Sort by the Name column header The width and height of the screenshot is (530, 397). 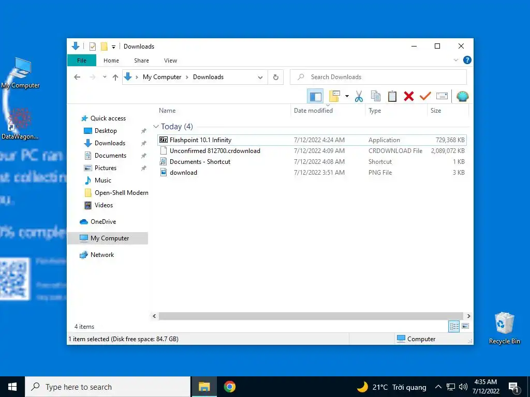click(x=223, y=111)
